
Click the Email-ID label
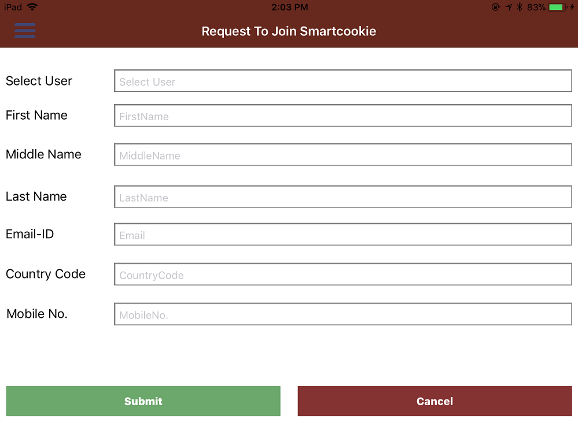coord(30,234)
